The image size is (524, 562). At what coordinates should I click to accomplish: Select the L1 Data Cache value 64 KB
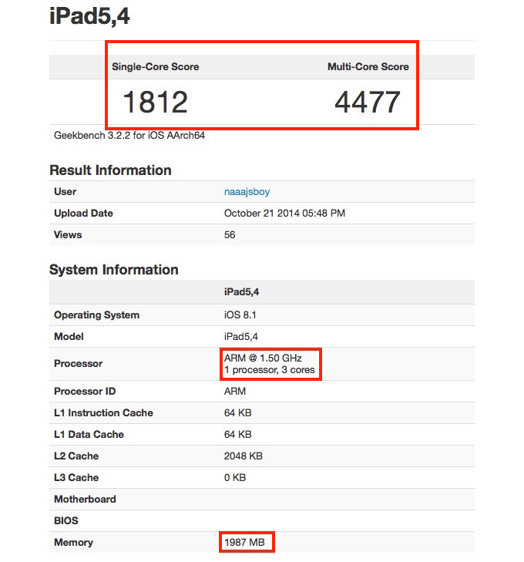(x=238, y=434)
